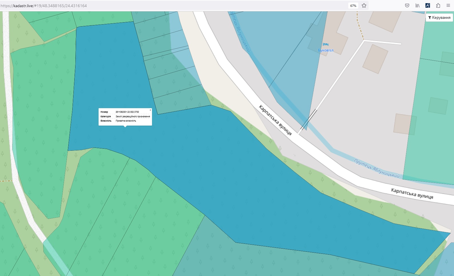Image resolution: width=454 pixels, height=276 pixels.
Task: Open the Керування filter panel
Action: 439,18
